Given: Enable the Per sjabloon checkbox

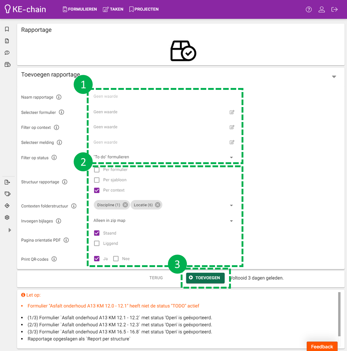Looking at the screenshot, I should click(x=97, y=180).
